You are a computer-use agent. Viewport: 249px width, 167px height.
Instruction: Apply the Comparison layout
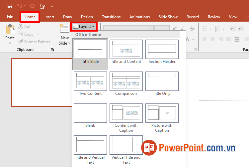click(x=126, y=83)
